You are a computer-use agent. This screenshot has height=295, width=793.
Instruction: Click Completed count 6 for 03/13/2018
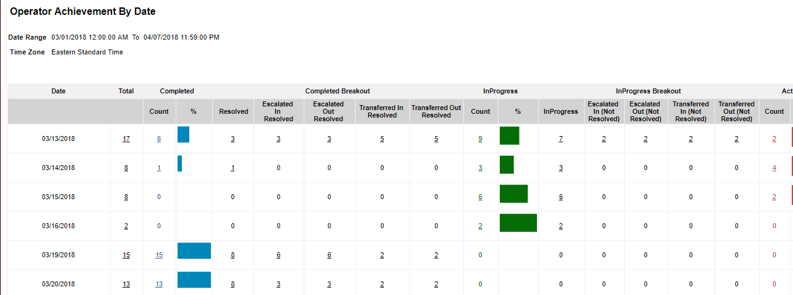[x=159, y=139]
